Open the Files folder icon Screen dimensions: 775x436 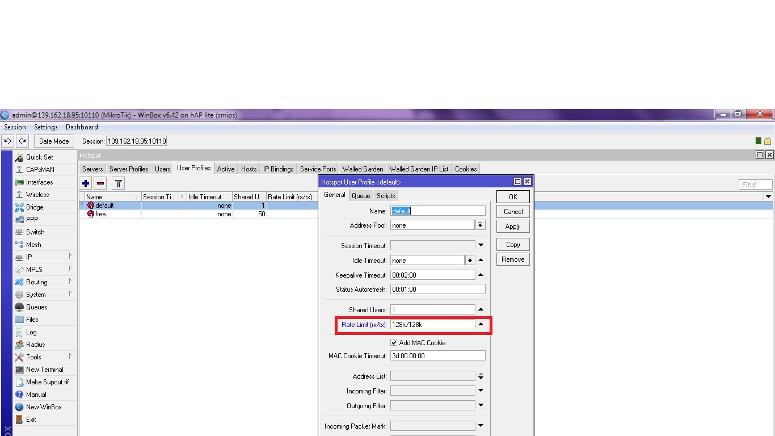[x=19, y=320]
